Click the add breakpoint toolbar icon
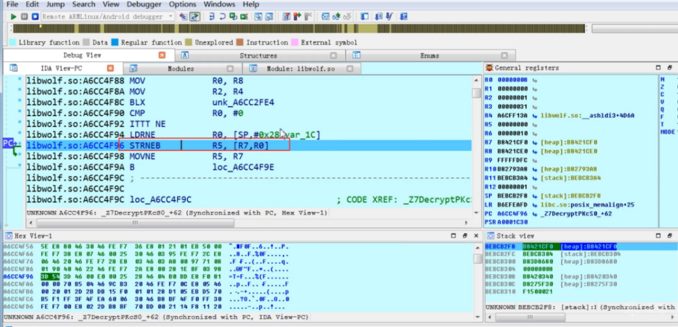Image resolution: width=678 pixels, height=327 pixels. tap(297, 16)
